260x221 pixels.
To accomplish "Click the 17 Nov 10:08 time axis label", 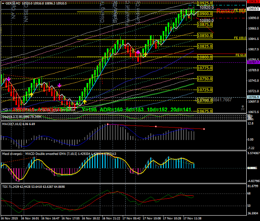I will 152,219.
